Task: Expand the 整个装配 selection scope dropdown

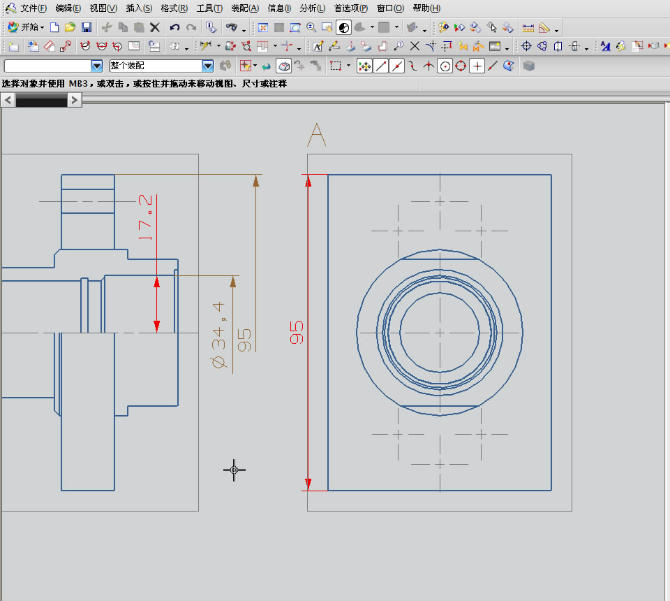Action: (x=207, y=66)
